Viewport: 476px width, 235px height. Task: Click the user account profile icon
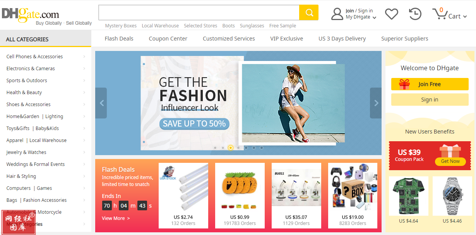point(337,14)
